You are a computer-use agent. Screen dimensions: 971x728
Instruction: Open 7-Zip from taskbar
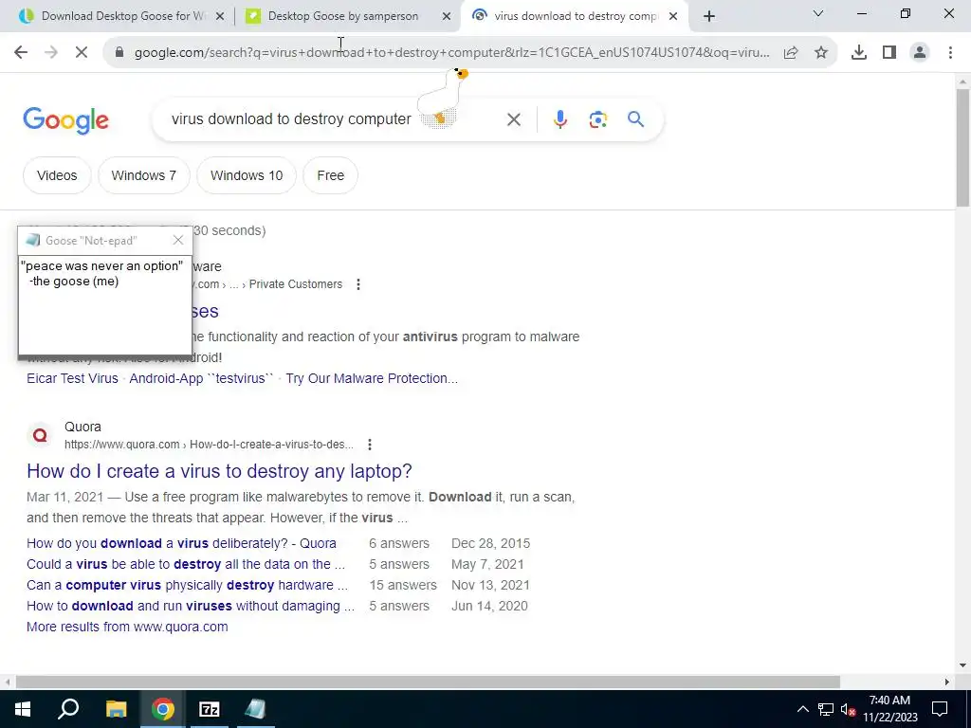pos(210,709)
